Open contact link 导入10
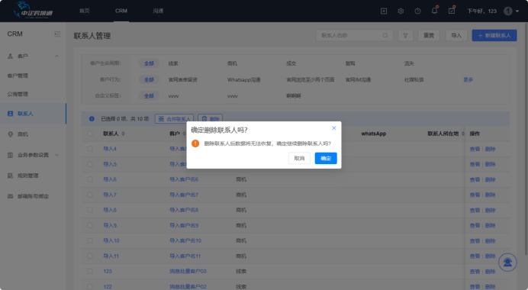This screenshot has width=528, height=290. click(x=111, y=241)
